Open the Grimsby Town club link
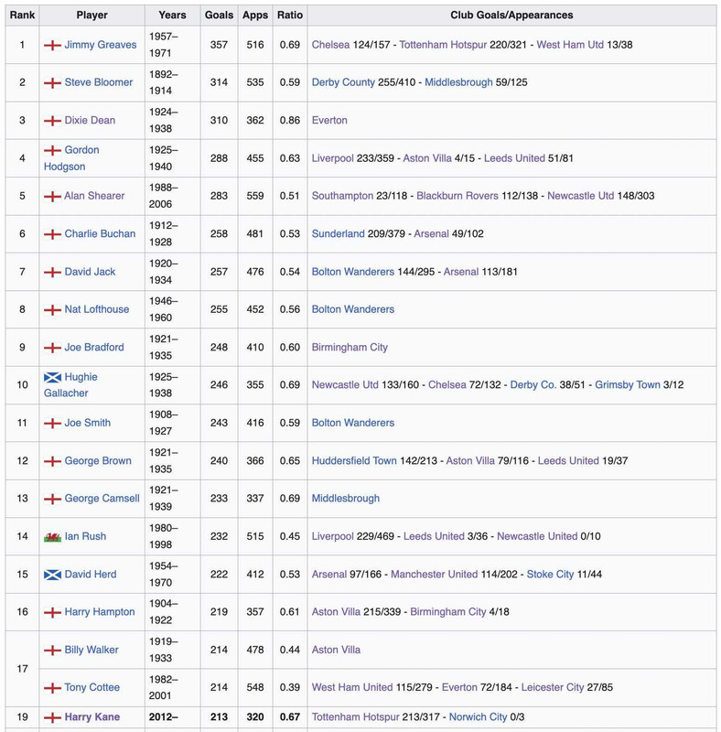This screenshot has height=732, width=721. click(x=628, y=384)
